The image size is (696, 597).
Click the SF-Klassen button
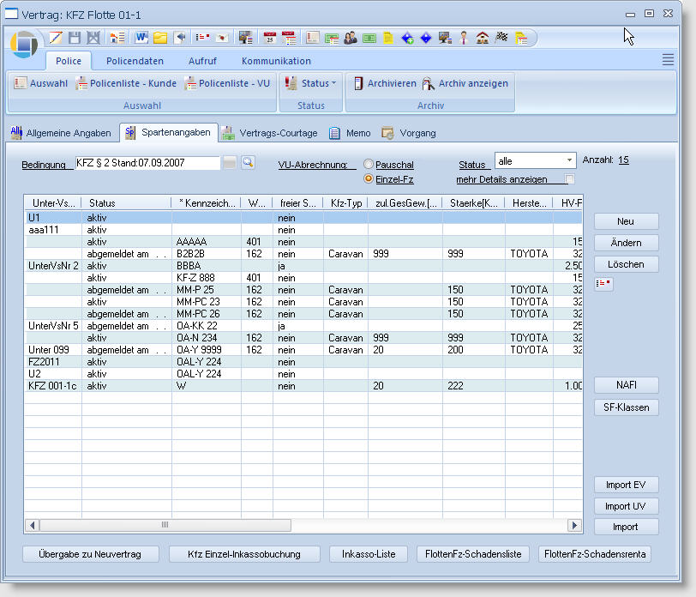click(x=626, y=407)
